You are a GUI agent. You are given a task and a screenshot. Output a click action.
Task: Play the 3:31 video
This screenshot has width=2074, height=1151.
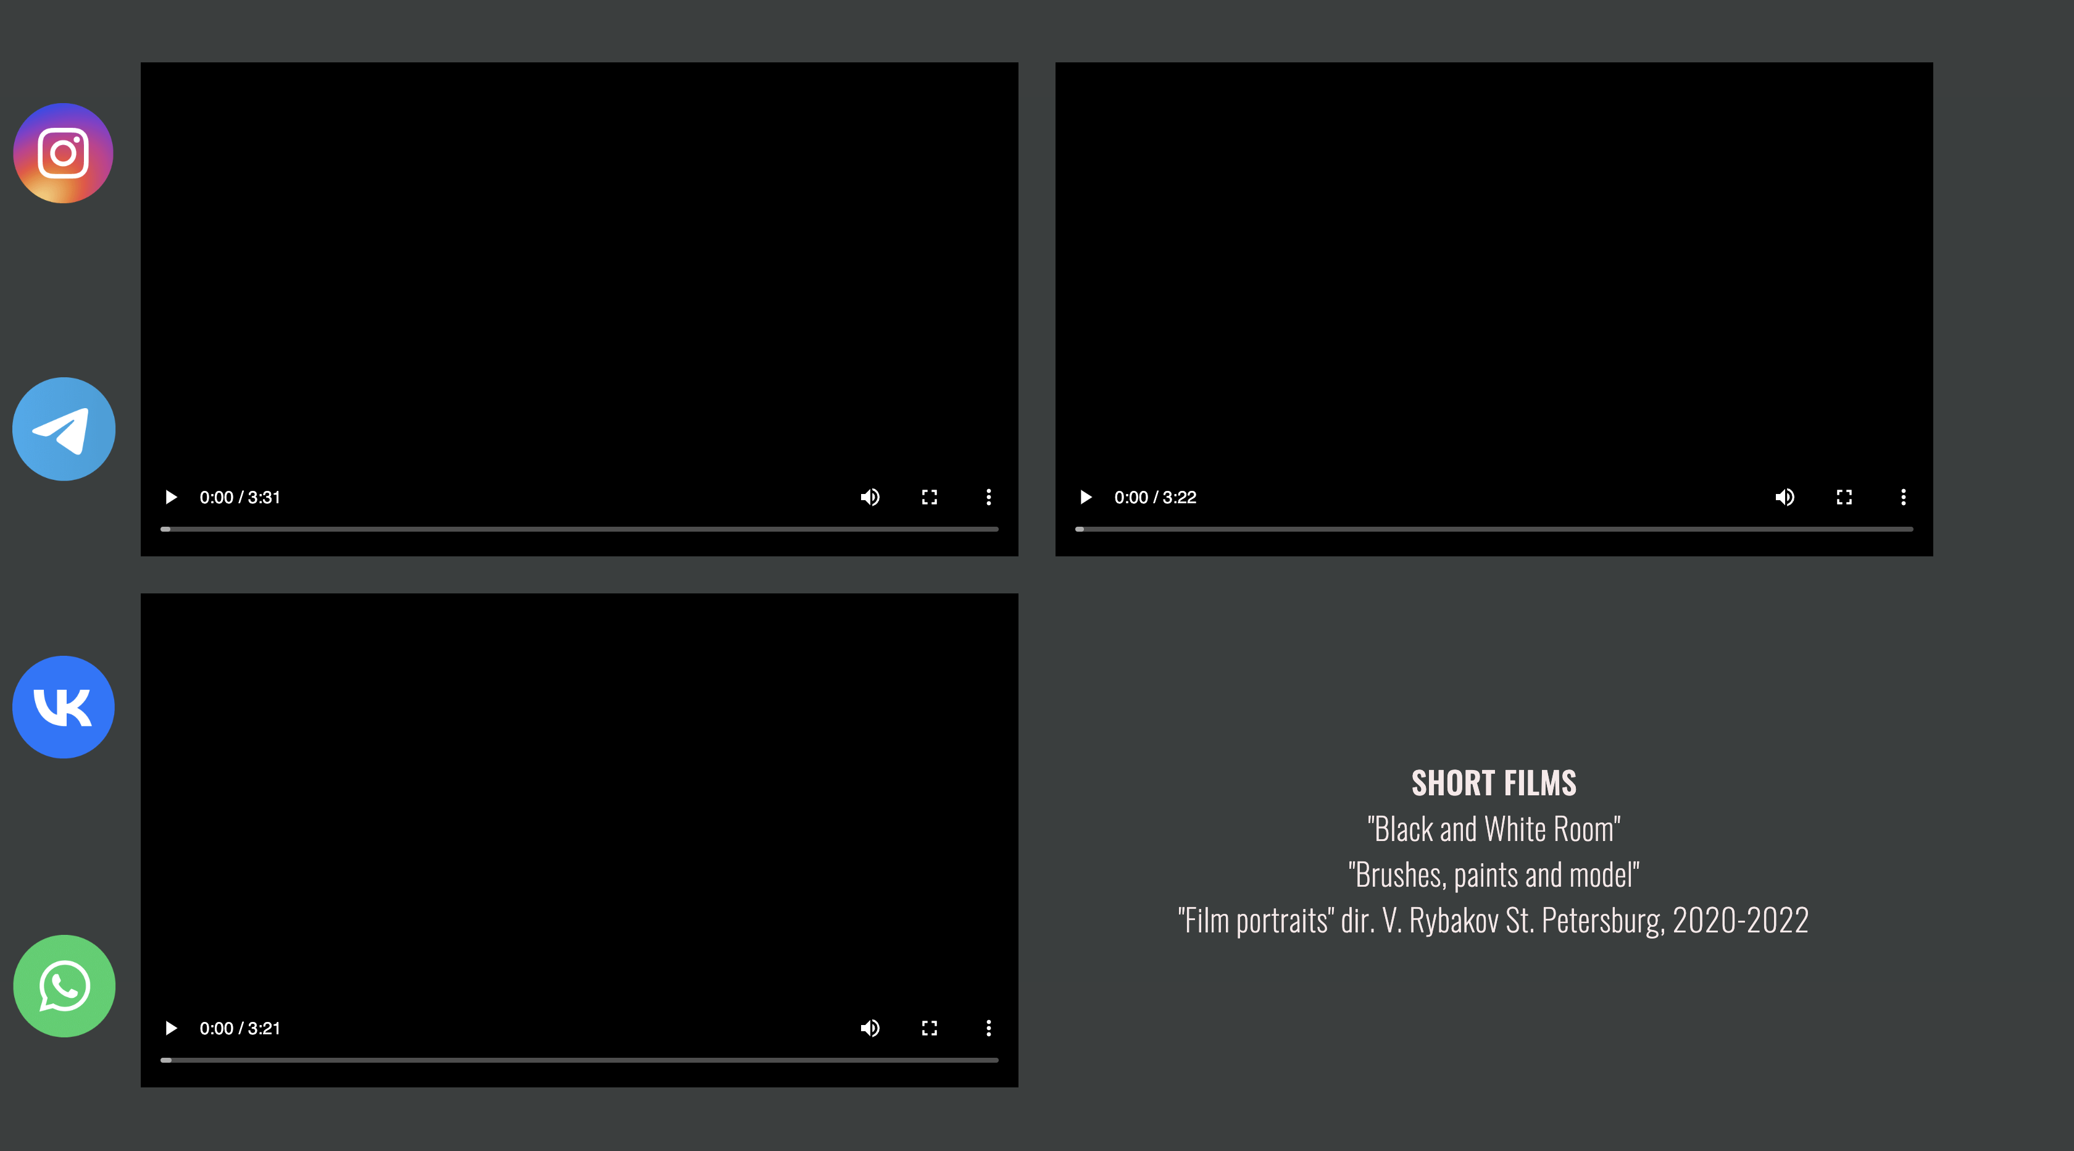171,497
